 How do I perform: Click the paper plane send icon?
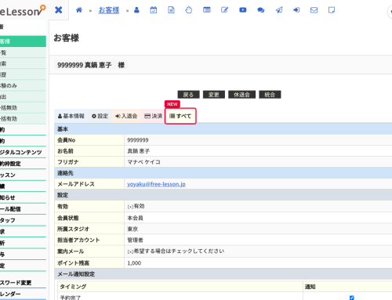click(x=279, y=10)
